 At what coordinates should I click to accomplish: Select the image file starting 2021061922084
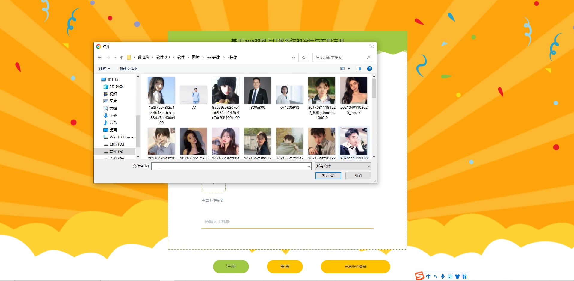226,143
